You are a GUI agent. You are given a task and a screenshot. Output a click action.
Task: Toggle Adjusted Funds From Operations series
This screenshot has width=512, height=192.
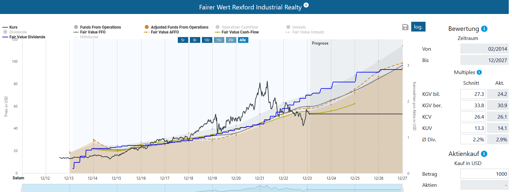[177, 27]
